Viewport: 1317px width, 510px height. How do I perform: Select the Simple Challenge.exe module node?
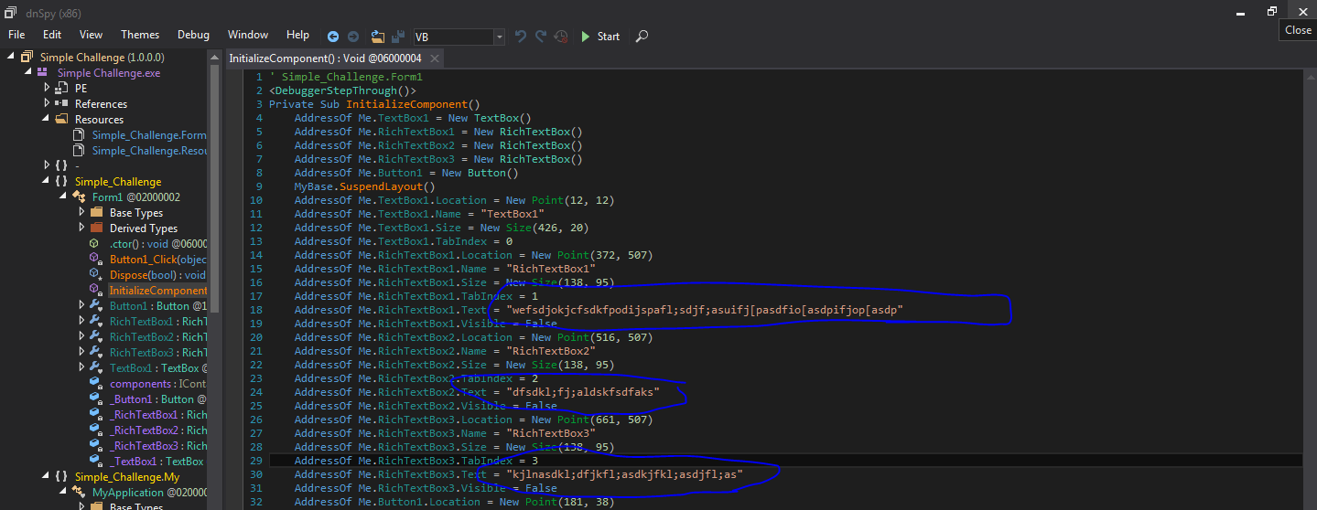(108, 73)
